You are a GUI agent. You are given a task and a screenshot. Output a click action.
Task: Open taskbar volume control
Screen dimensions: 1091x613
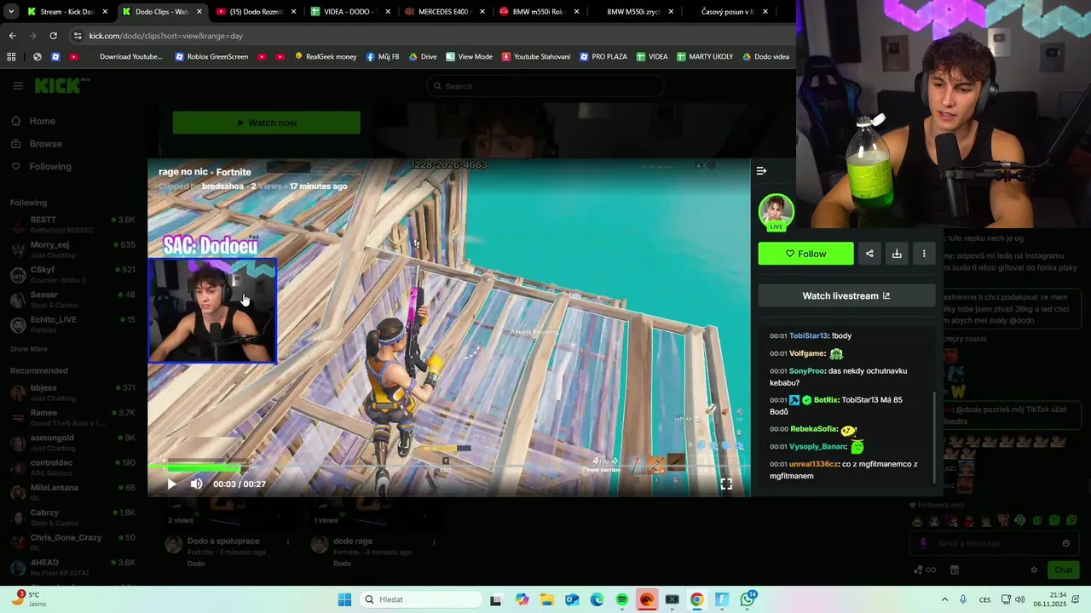(1020, 599)
